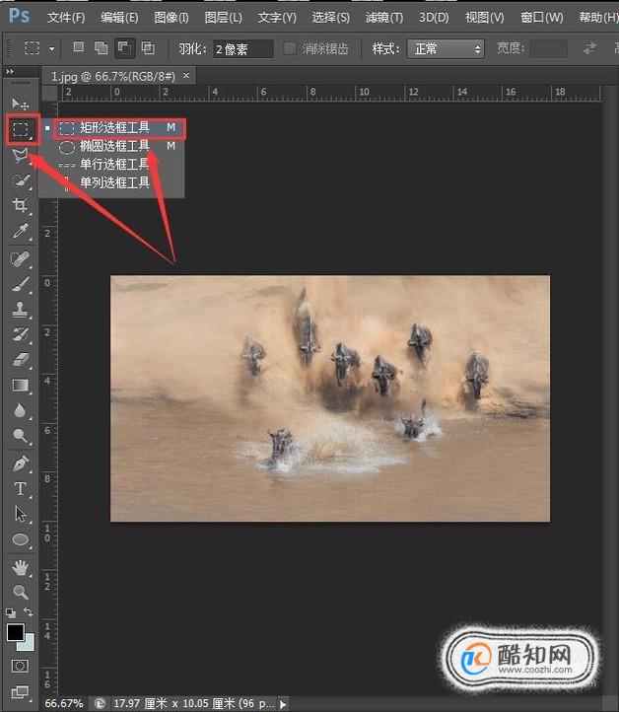Viewport: 619px width, 712px height.
Task: Select the Ellipse shape tool
Action: point(21,539)
